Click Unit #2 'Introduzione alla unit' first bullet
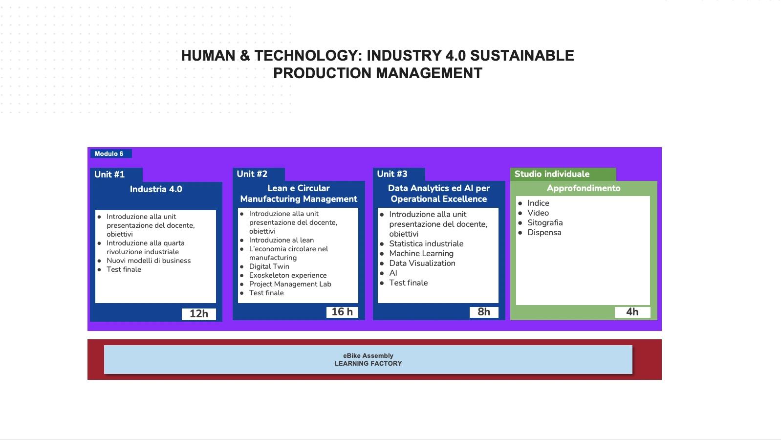 293,222
